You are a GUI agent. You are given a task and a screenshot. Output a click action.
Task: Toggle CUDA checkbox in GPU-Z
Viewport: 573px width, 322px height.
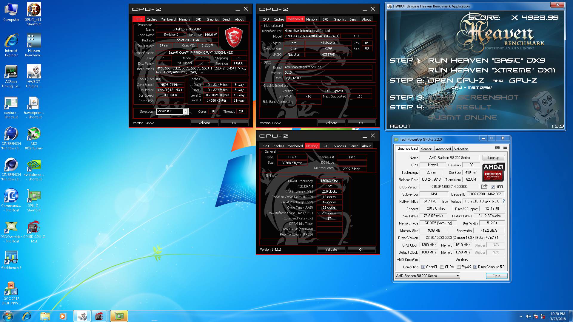[442, 267]
